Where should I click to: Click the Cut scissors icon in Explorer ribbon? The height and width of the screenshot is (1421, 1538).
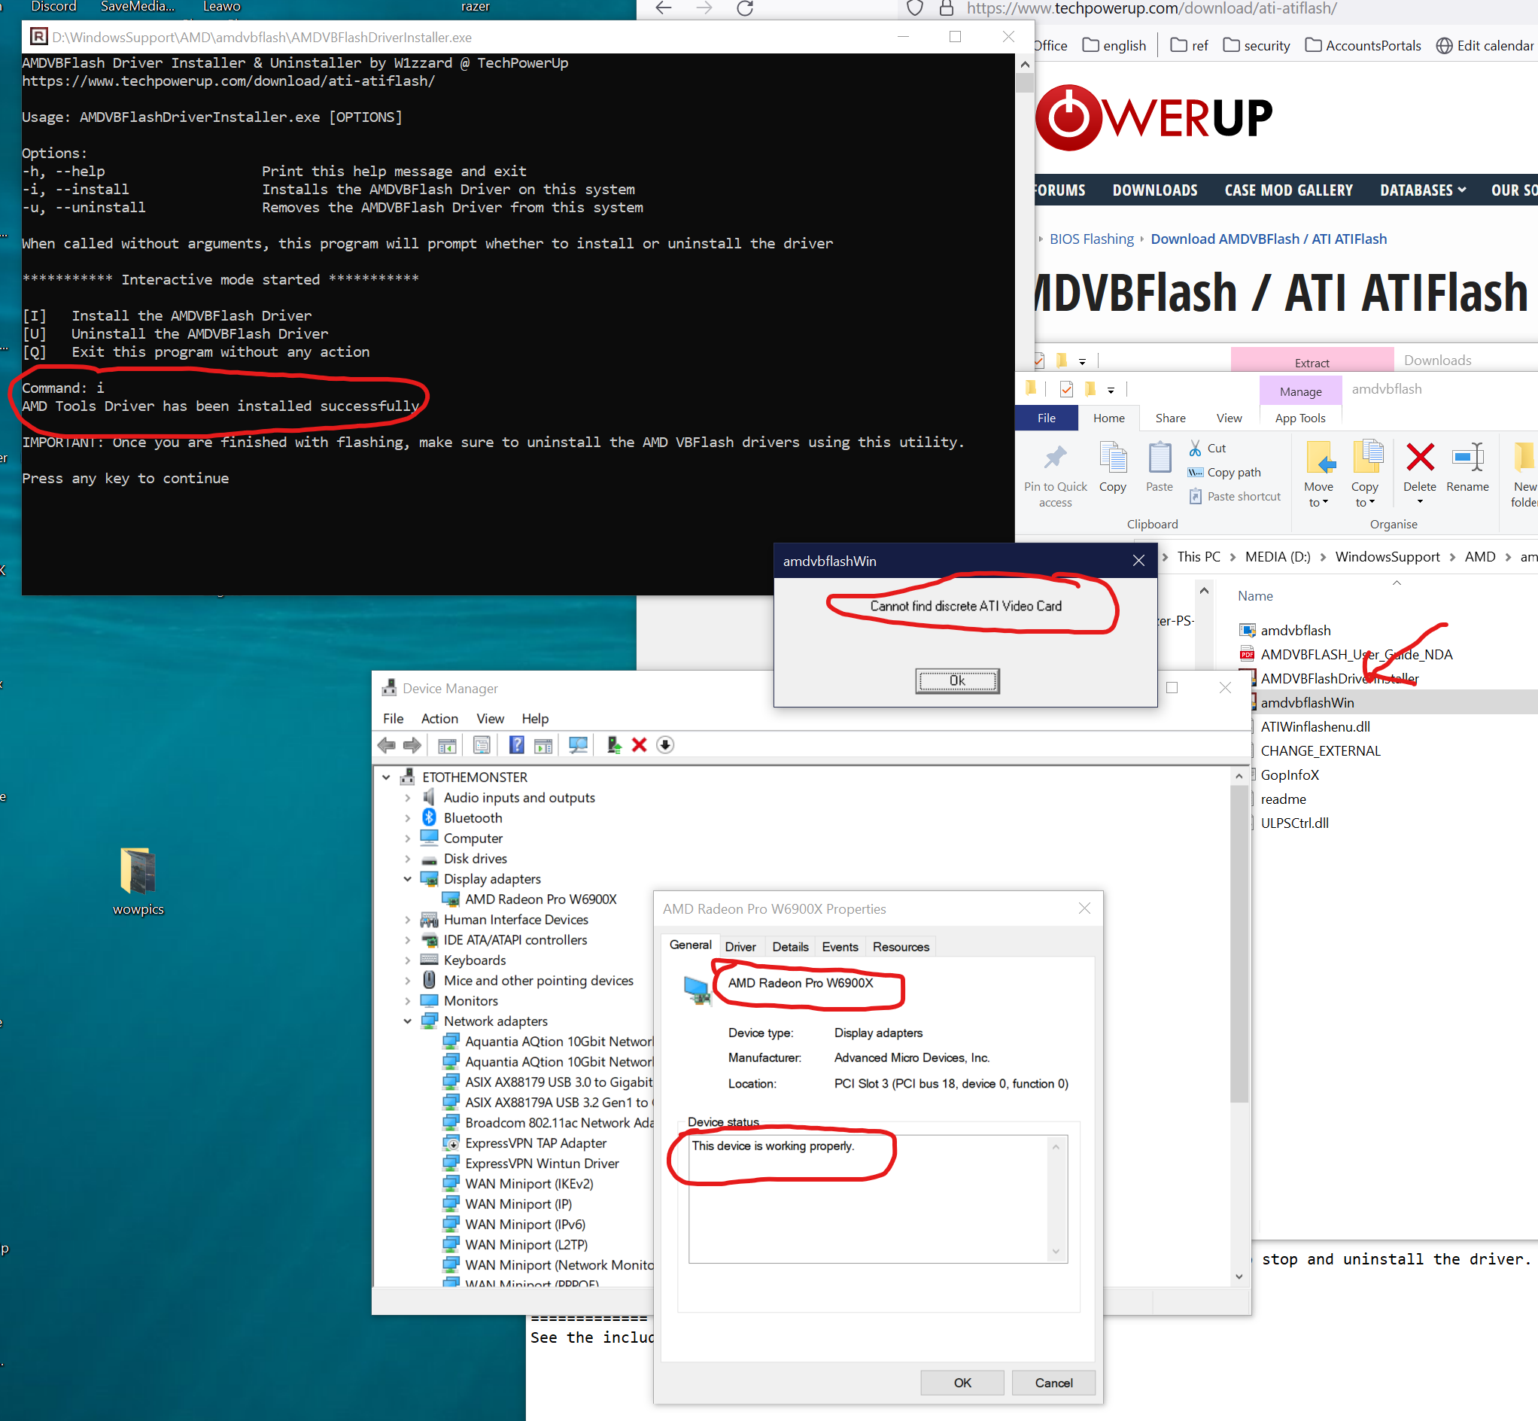(x=1195, y=448)
